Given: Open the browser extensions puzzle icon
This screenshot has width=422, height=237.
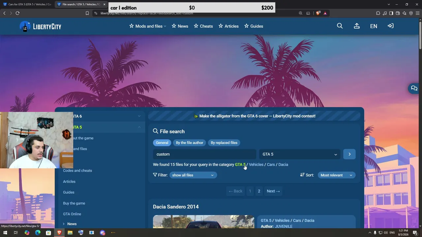Looking at the screenshot, I should point(378,13).
